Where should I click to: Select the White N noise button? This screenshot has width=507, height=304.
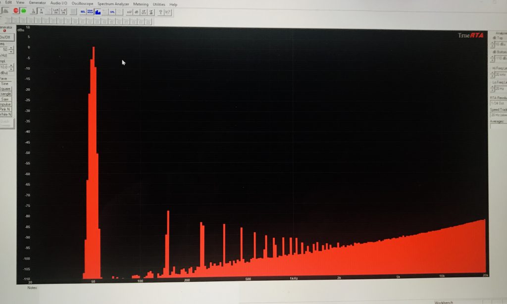[x=5, y=114]
